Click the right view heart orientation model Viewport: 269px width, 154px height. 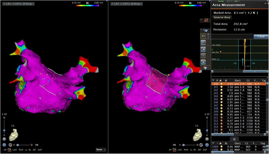click(197, 135)
